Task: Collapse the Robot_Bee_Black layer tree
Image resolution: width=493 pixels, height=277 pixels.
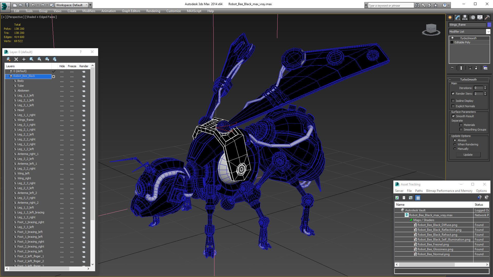Action: tap(7, 76)
